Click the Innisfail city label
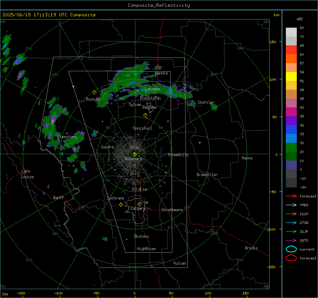Image resolution: width=318 pixels, height=298 pixels. pyautogui.click(x=142, y=128)
